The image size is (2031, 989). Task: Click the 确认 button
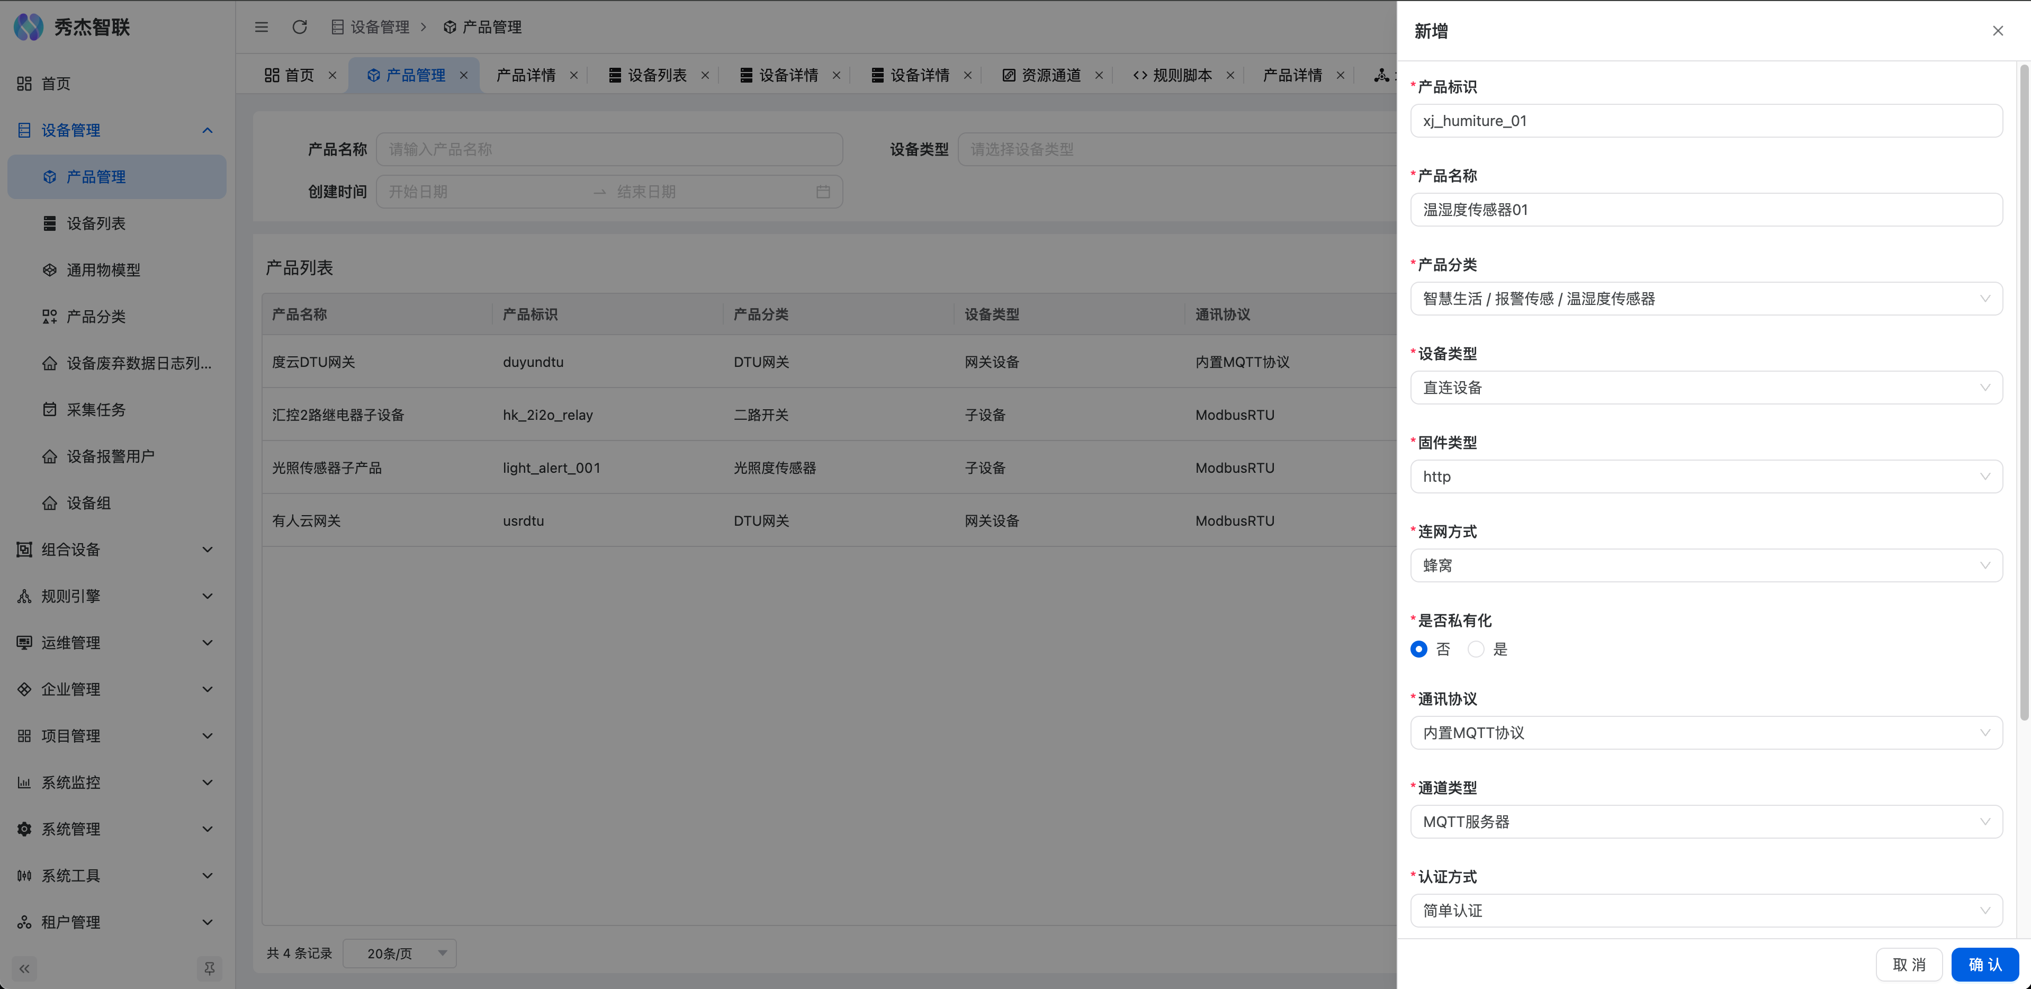pyautogui.click(x=1984, y=965)
